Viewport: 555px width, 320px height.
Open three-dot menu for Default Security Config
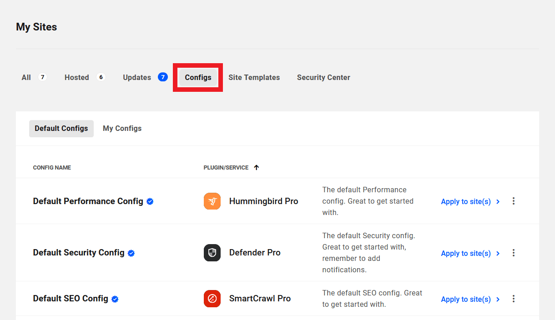(x=514, y=253)
